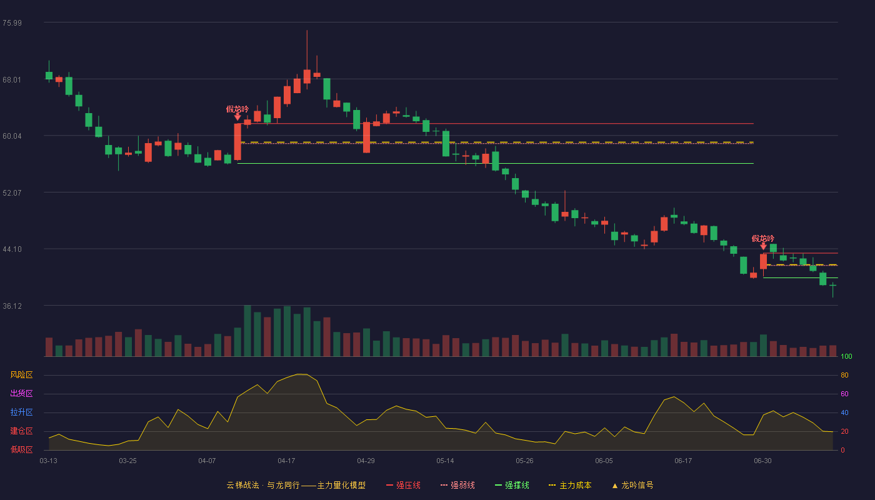Click the 假龙吟 marker in April
The image size is (875, 500).
click(237, 109)
